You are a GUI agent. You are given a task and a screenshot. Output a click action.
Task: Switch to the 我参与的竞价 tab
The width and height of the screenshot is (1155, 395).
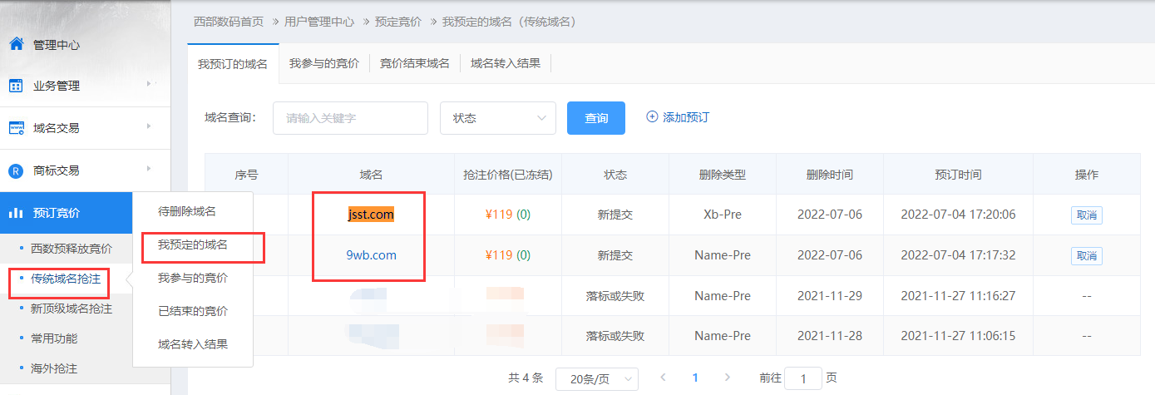(x=323, y=63)
